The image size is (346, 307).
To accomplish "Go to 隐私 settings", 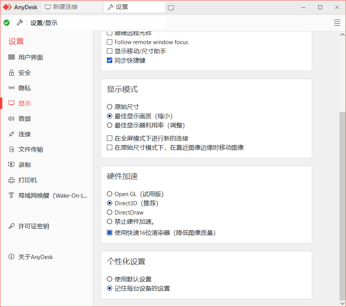I will click(25, 88).
